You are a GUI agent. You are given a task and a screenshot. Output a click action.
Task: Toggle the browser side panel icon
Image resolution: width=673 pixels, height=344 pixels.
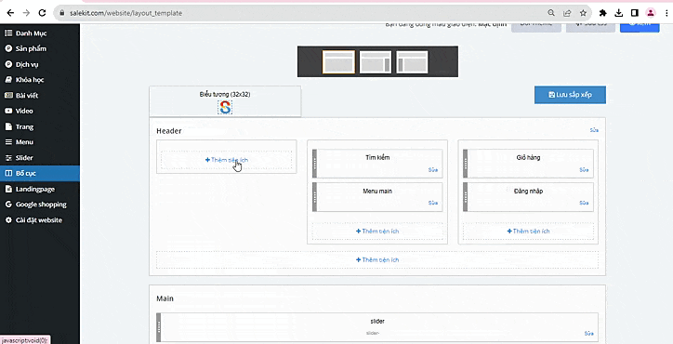click(634, 13)
